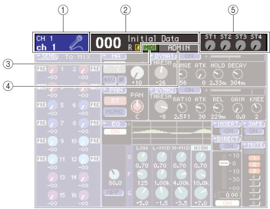This screenshot has width=270, height=209.
Task: Select the PAN knob set to C
Action: [137, 106]
